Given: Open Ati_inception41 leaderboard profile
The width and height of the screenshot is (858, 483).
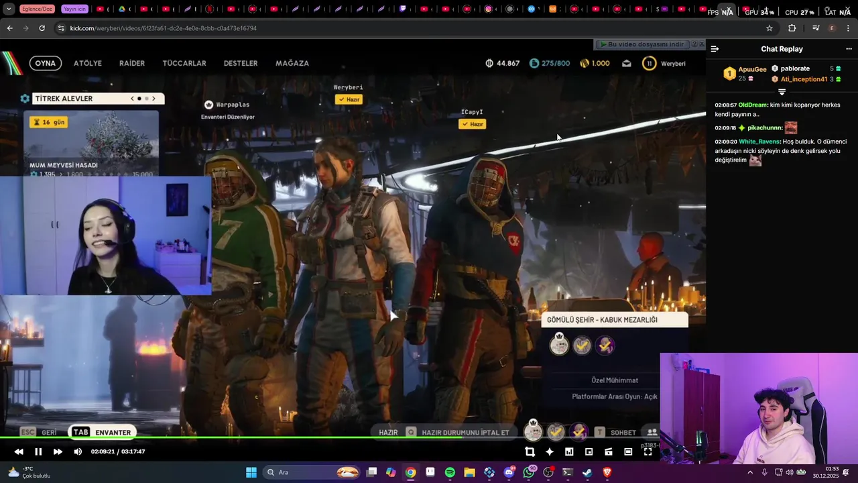Looking at the screenshot, I should click(804, 79).
